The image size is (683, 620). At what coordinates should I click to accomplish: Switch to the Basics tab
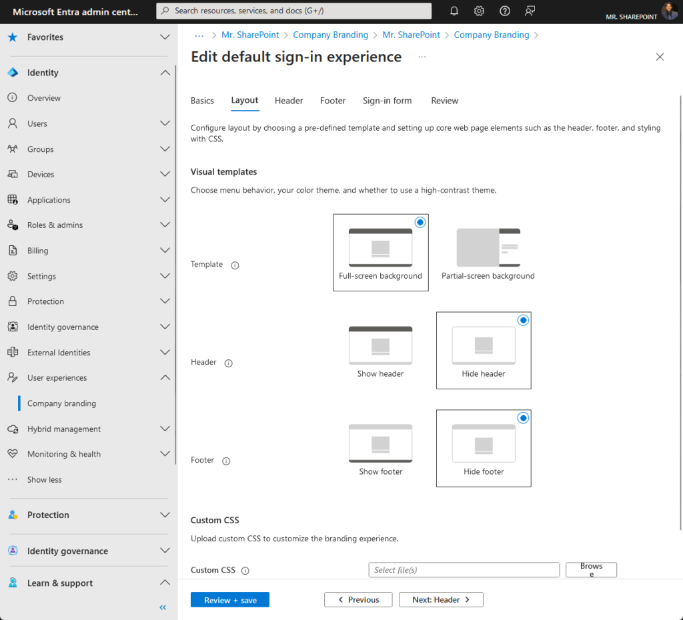click(202, 101)
